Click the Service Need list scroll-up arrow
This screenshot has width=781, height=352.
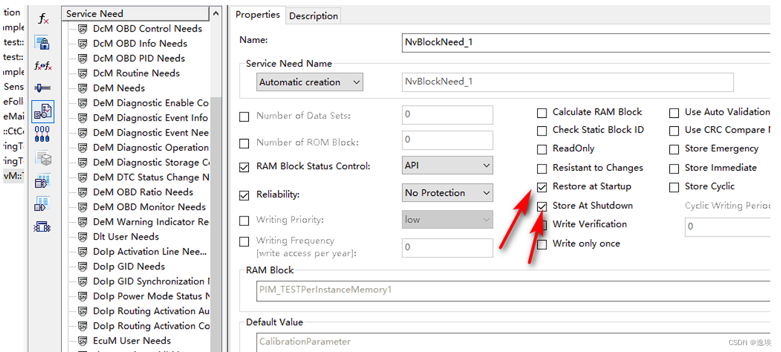click(x=216, y=13)
